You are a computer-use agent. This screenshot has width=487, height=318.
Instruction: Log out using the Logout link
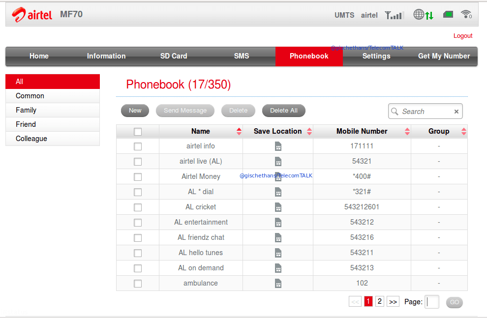pos(463,36)
